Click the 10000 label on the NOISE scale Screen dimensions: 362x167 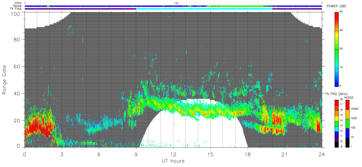pos(354,109)
